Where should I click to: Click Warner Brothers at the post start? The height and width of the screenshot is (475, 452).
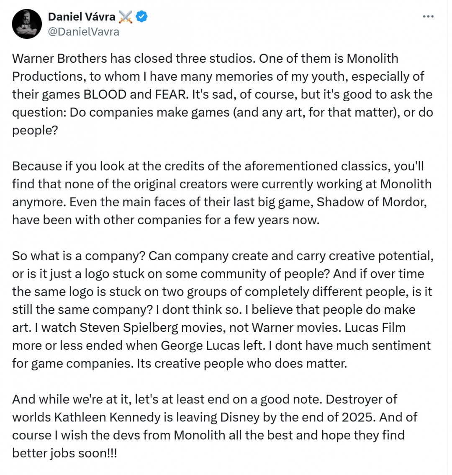59,59
